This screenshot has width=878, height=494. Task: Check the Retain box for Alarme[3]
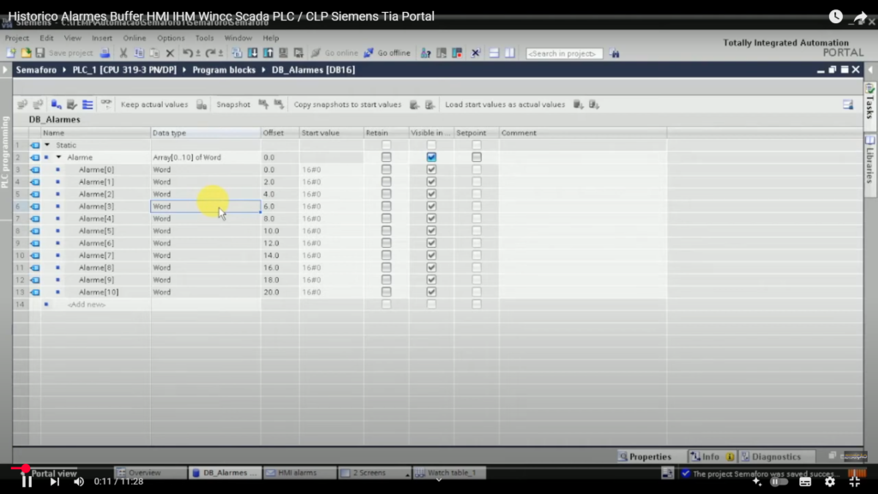[x=387, y=206]
